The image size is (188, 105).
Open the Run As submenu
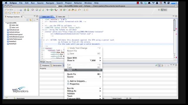(83, 88)
